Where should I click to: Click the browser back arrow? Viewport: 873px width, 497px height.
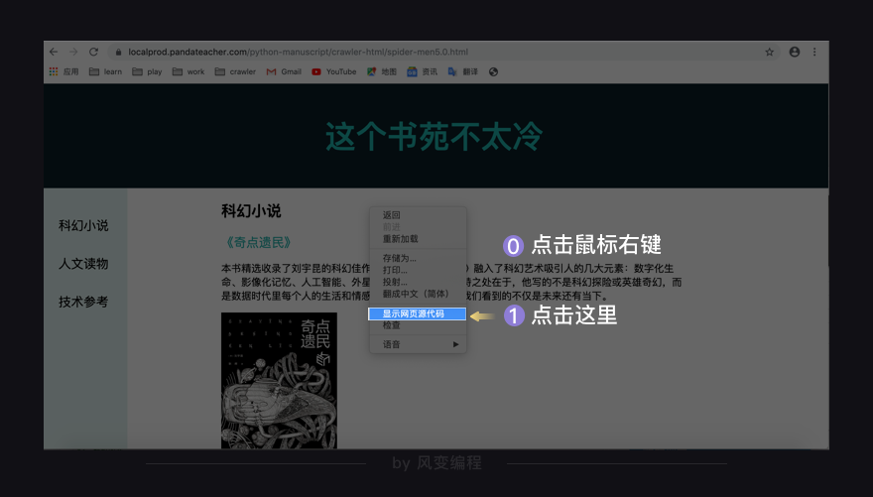click(54, 52)
